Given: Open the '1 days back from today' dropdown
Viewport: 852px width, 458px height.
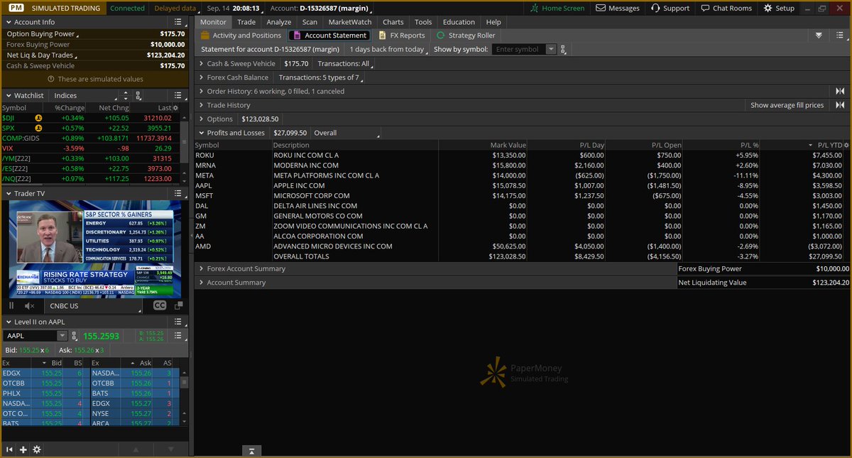Looking at the screenshot, I should point(388,50).
